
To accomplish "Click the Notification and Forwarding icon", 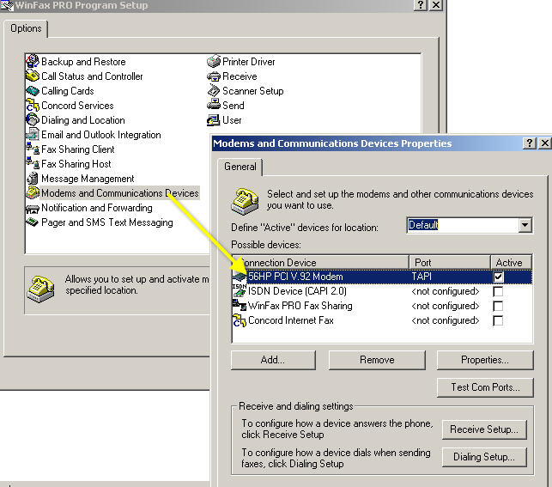I will (x=33, y=208).
